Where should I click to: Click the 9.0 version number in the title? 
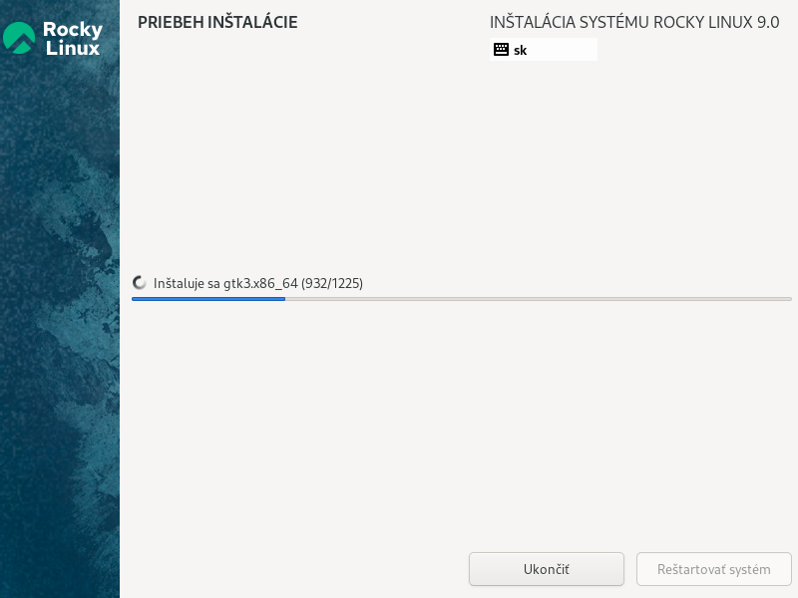(x=767, y=22)
